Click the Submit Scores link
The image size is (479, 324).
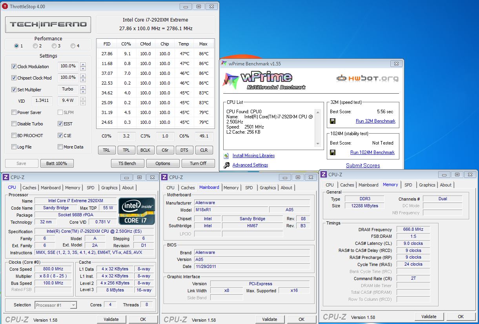pyautogui.click(x=363, y=165)
